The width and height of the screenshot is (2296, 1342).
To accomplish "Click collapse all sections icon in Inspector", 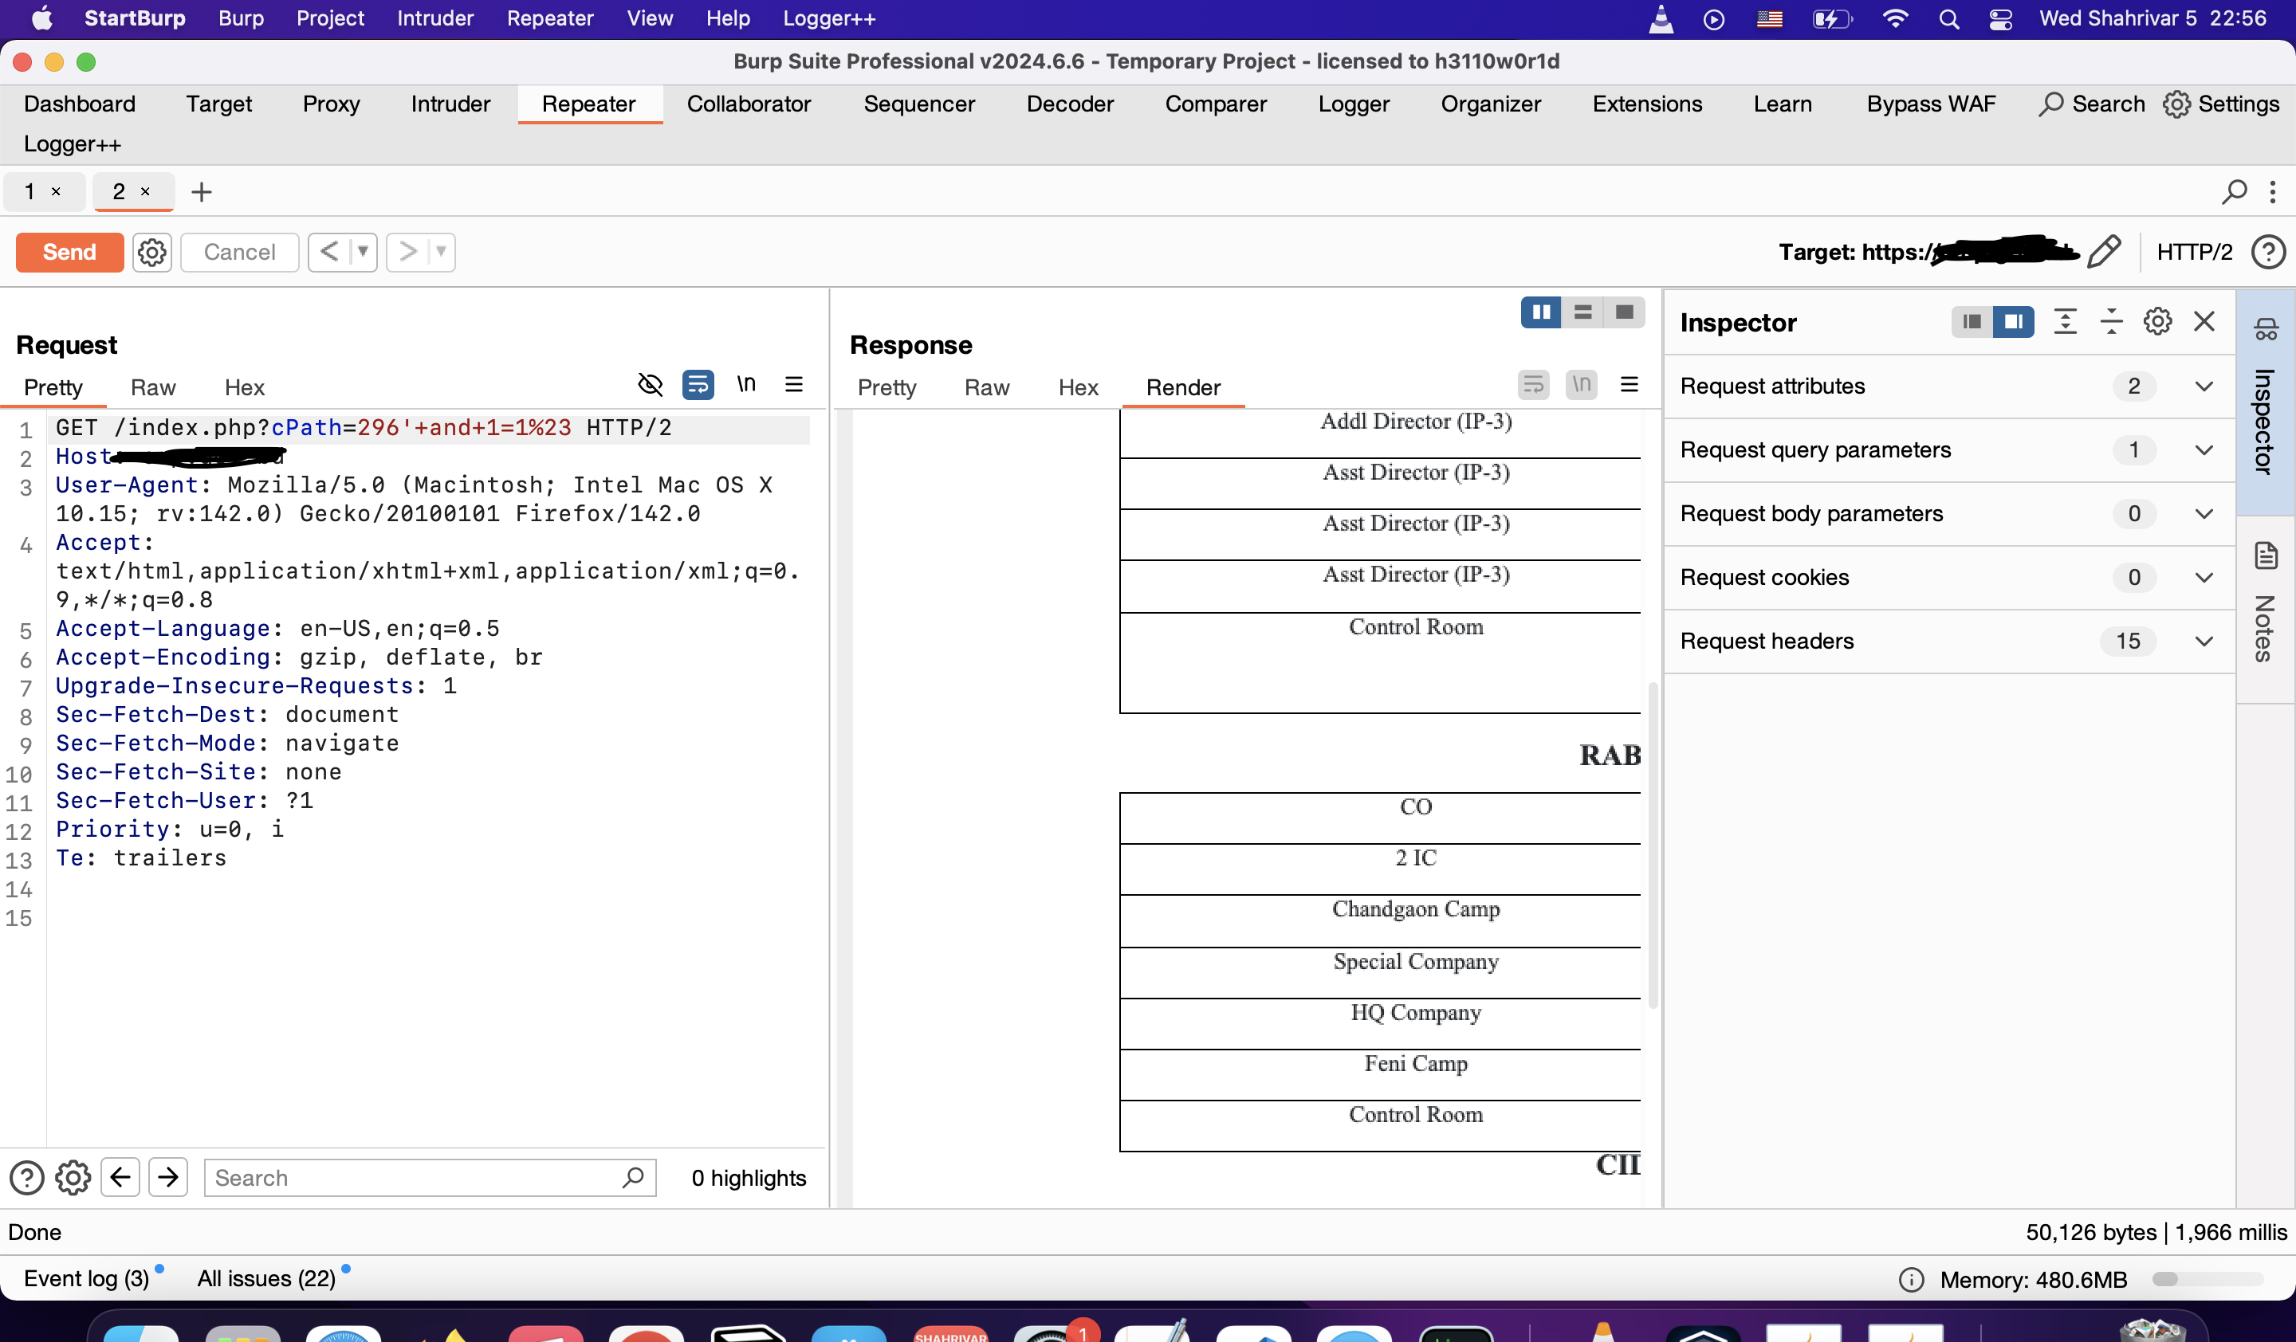I will pos(2111,321).
